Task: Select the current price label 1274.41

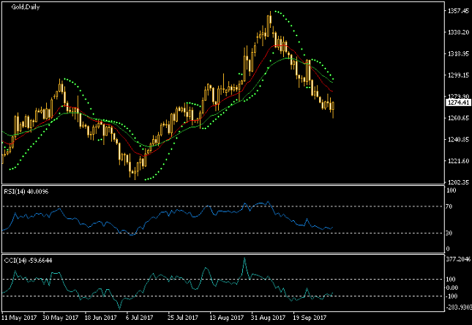Action: (458, 102)
